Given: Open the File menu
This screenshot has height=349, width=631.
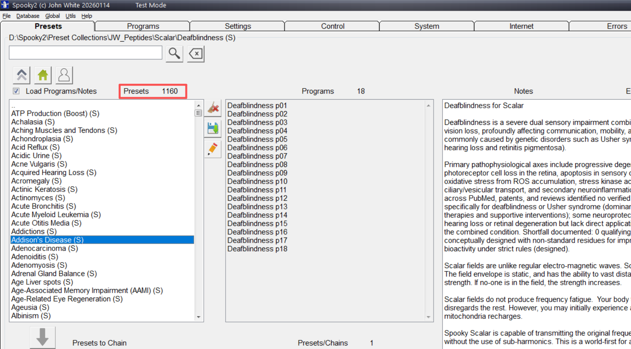Looking at the screenshot, I should [7, 16].
